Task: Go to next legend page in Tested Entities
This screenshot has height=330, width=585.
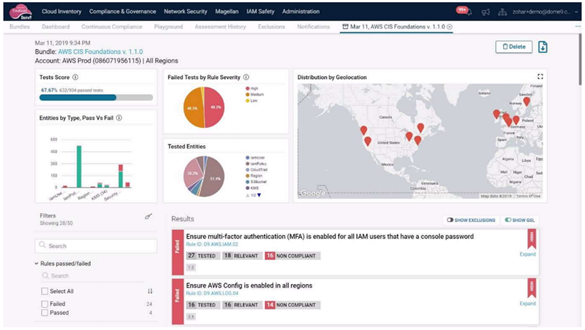Action: coord(259,195)
